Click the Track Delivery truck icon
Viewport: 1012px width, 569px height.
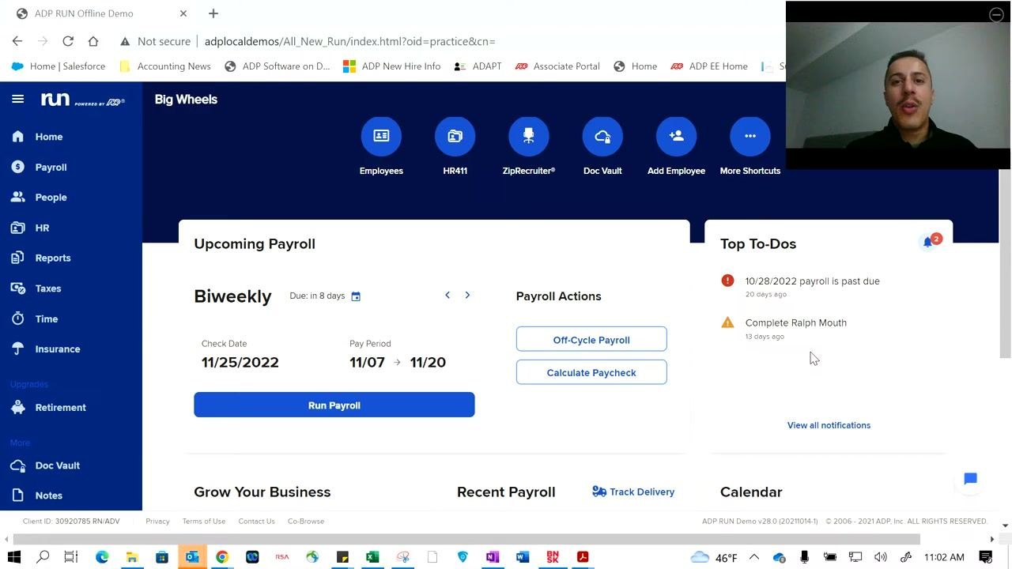tap(599, 492)
